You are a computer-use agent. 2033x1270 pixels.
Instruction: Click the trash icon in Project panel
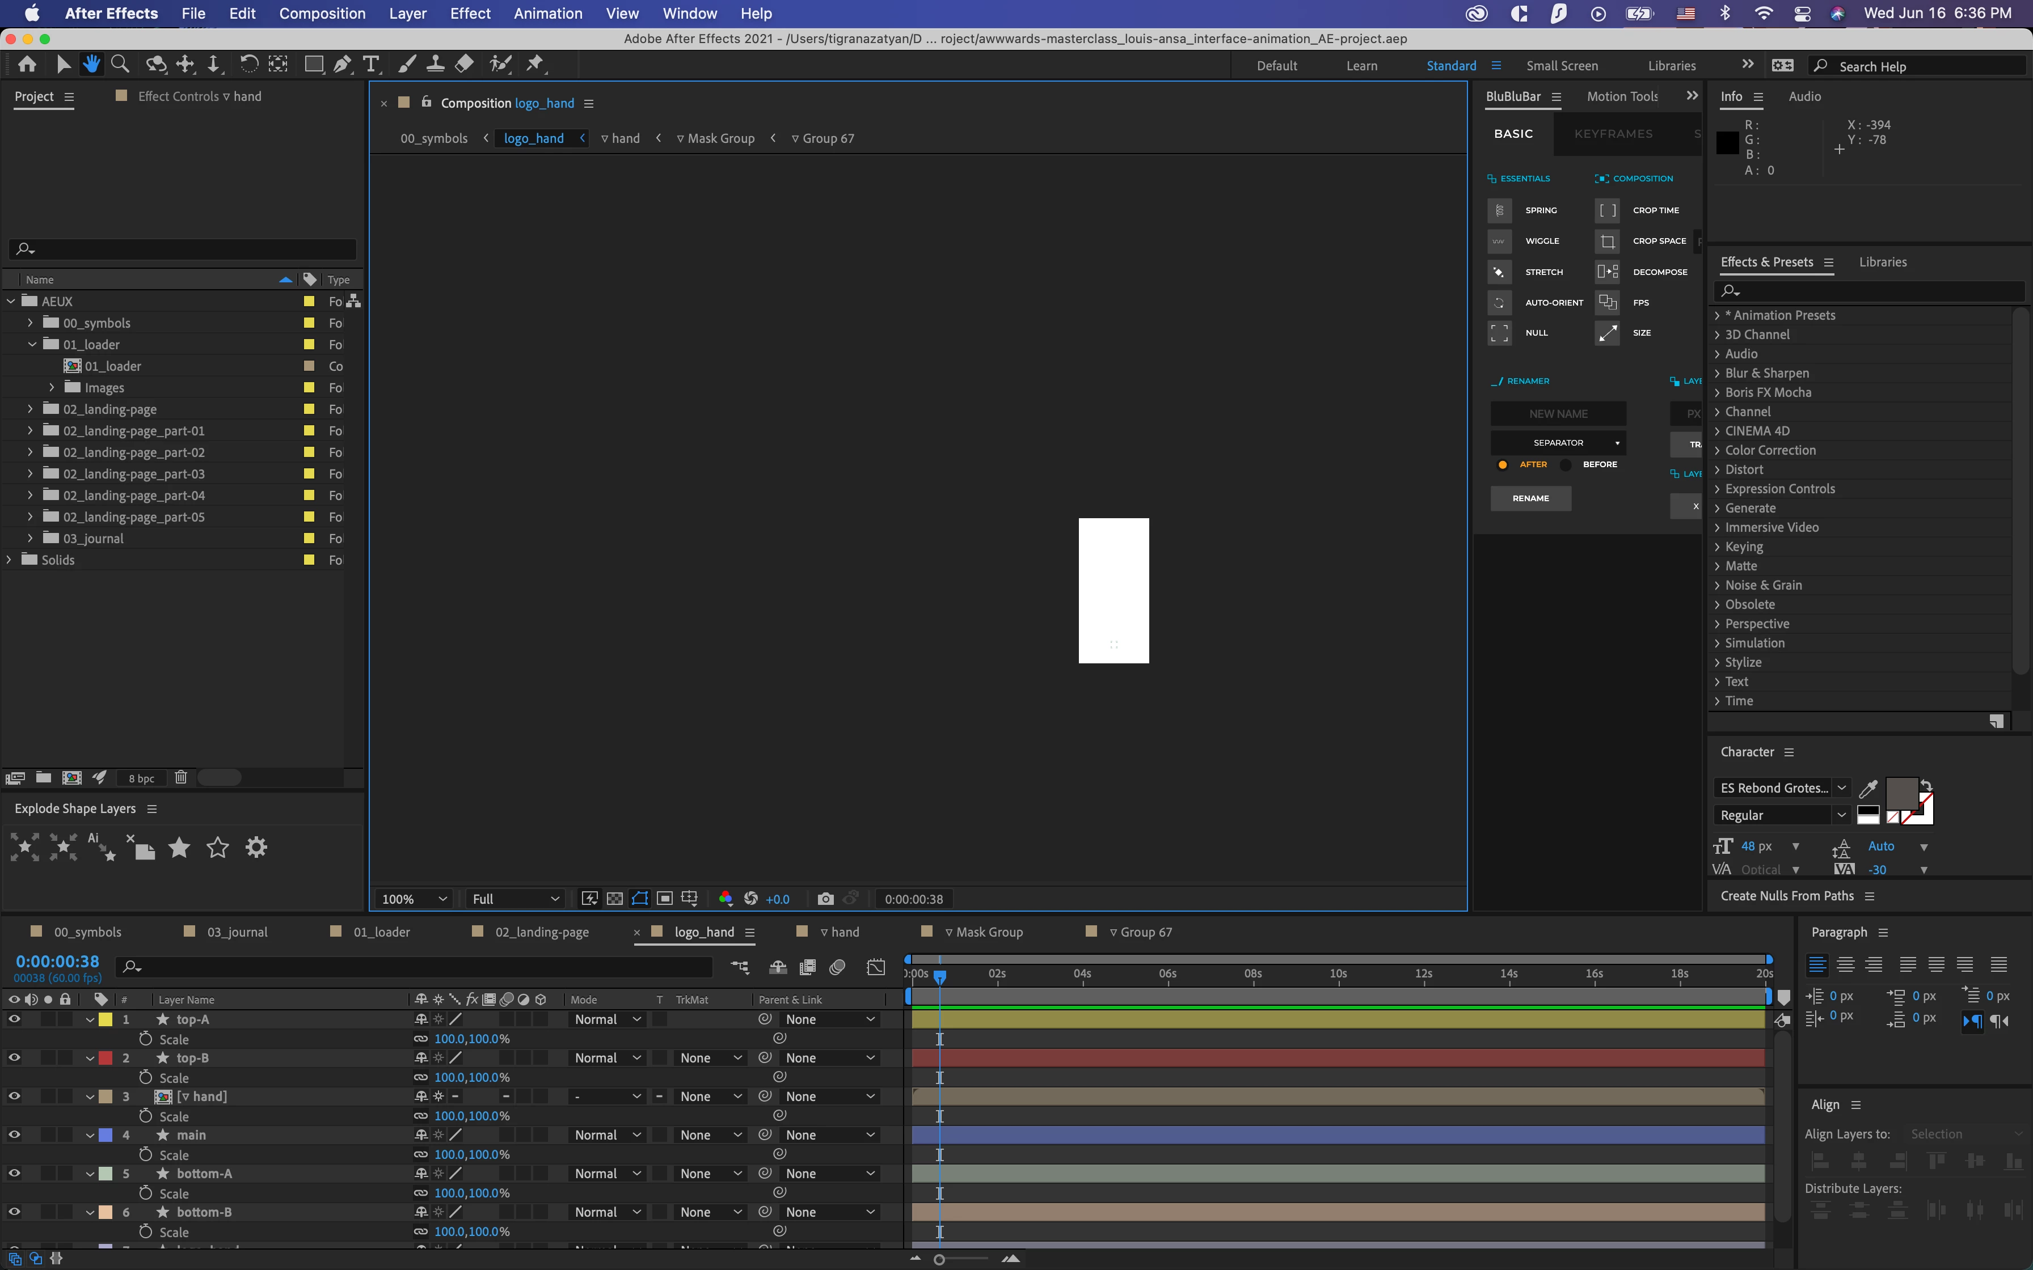tap(180, 778)
